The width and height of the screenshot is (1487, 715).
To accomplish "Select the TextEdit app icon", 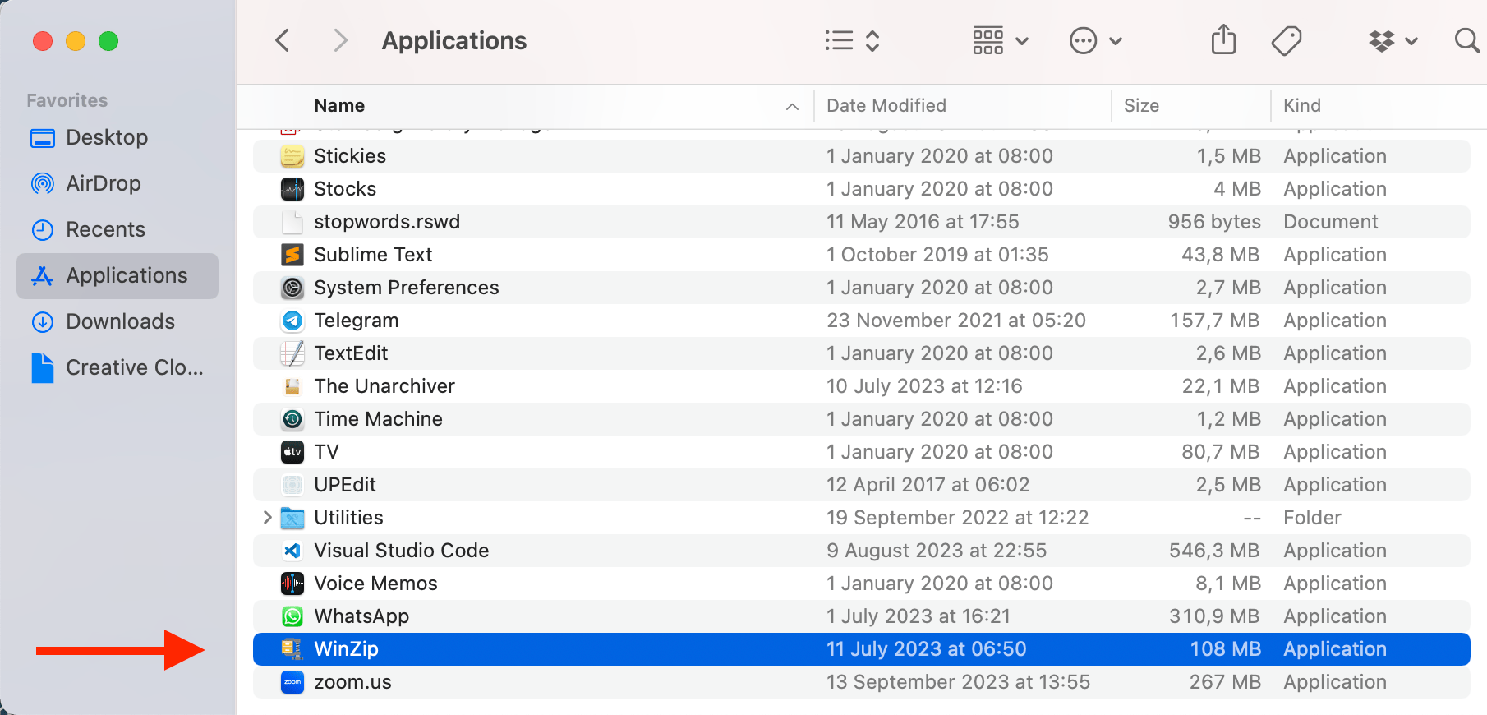I will pyautogui.click(x=292, y=353).
